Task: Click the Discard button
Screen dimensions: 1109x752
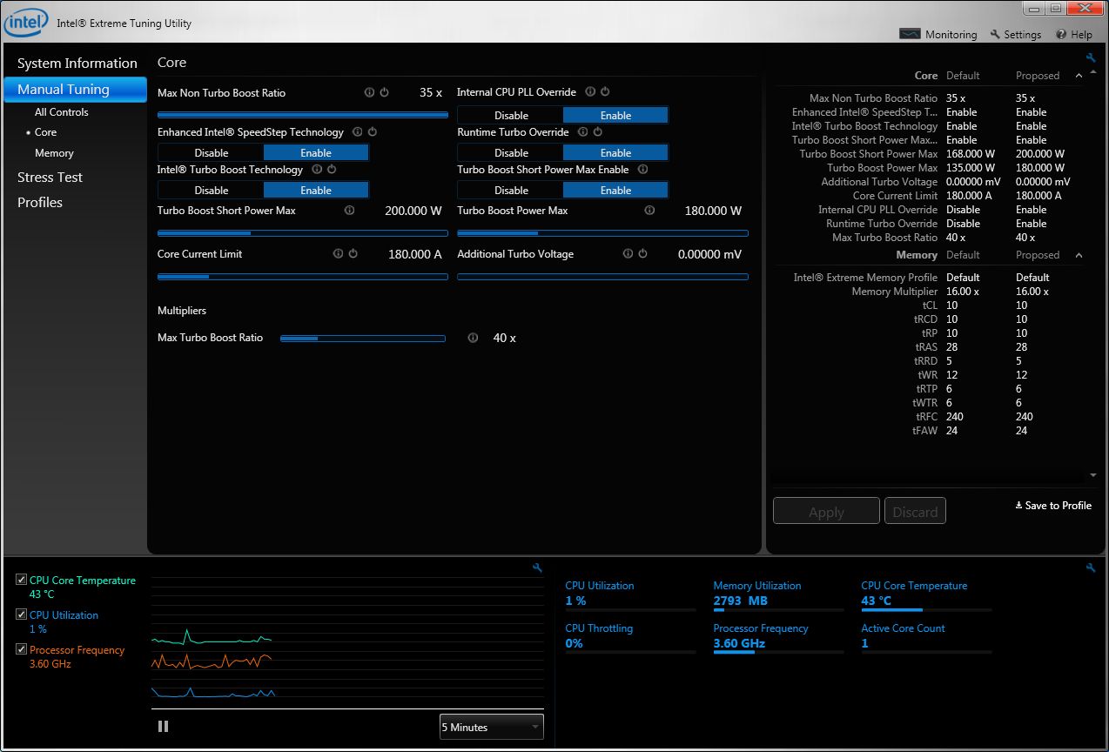Action: 915,512
